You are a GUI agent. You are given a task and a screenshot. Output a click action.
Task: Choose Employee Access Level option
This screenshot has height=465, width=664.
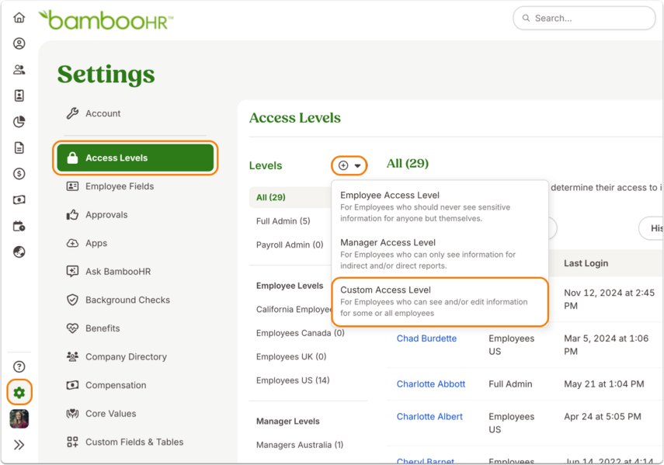point(440,206)
